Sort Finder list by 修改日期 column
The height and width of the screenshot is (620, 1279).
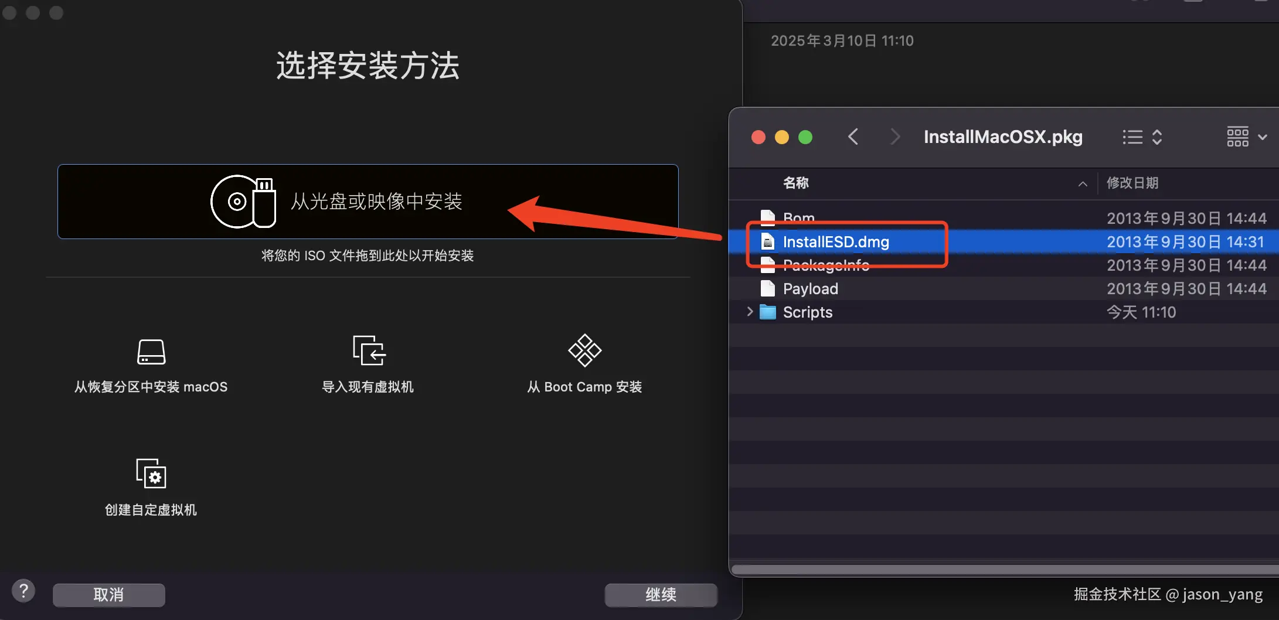click(x=1132, y=183)
